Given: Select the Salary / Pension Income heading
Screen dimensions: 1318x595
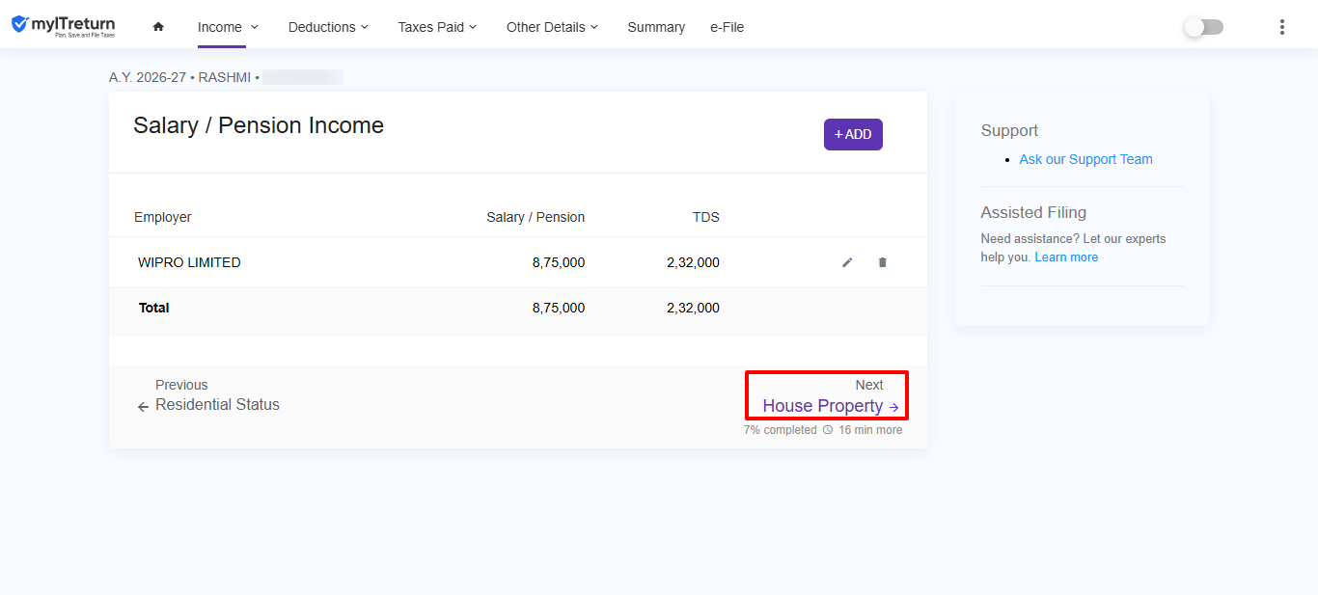Looking at the screenshot, I should [259, 125].
